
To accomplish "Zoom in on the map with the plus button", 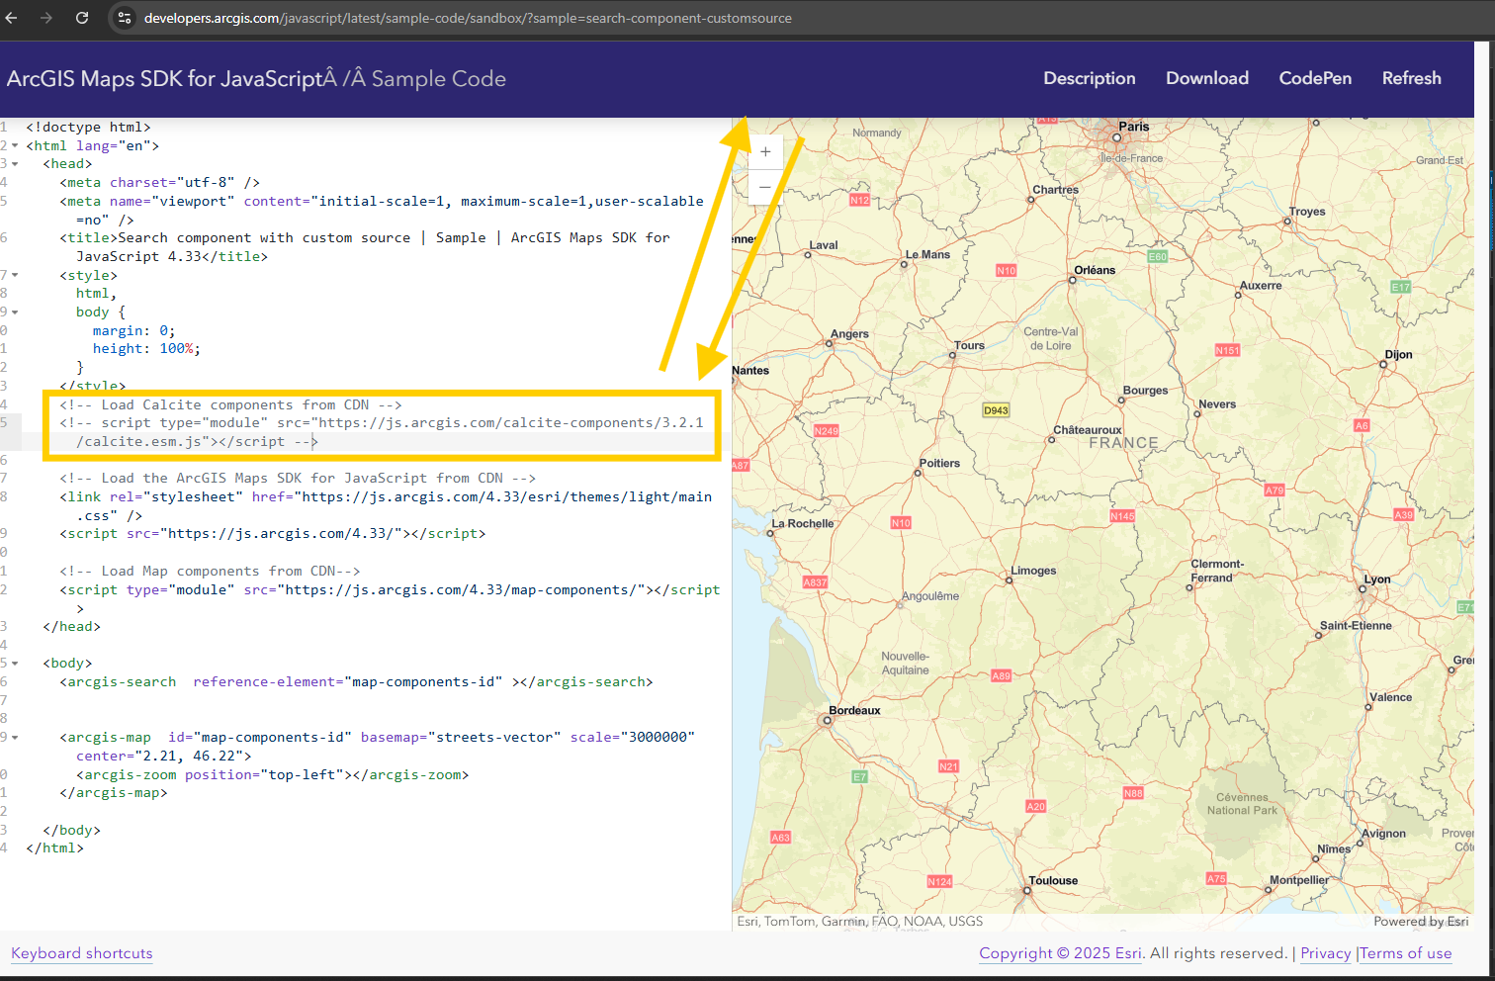I will pos(765,151).
